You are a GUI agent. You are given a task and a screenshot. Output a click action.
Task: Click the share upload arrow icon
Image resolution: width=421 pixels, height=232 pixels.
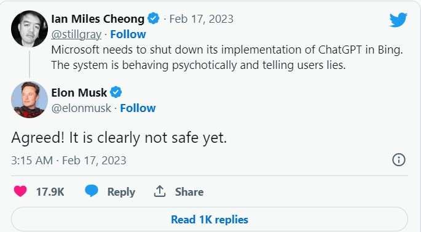160,191
